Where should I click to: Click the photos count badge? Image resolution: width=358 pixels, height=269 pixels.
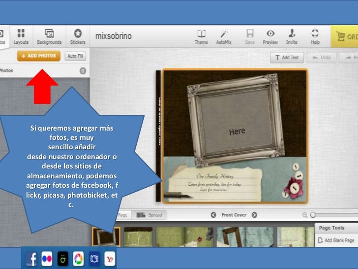pos(83,71)
